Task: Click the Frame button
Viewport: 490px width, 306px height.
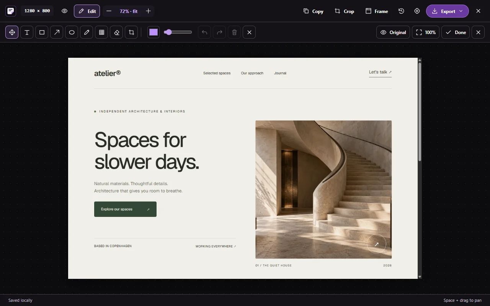Action: [377, 11]
